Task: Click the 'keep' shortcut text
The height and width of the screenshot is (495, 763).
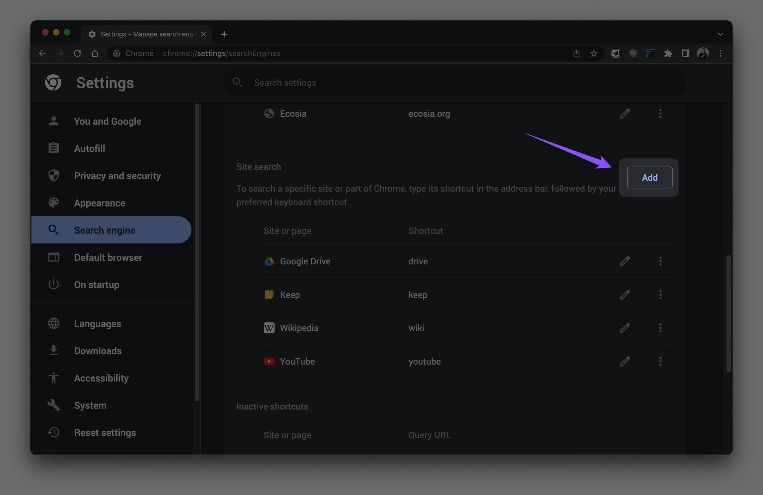Action: coord(418,295)
